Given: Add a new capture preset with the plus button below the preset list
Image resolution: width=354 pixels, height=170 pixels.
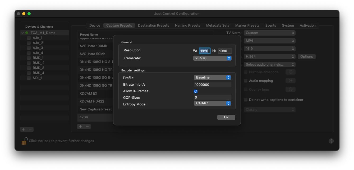Looking at the screenshot, I should click(81, 127).
